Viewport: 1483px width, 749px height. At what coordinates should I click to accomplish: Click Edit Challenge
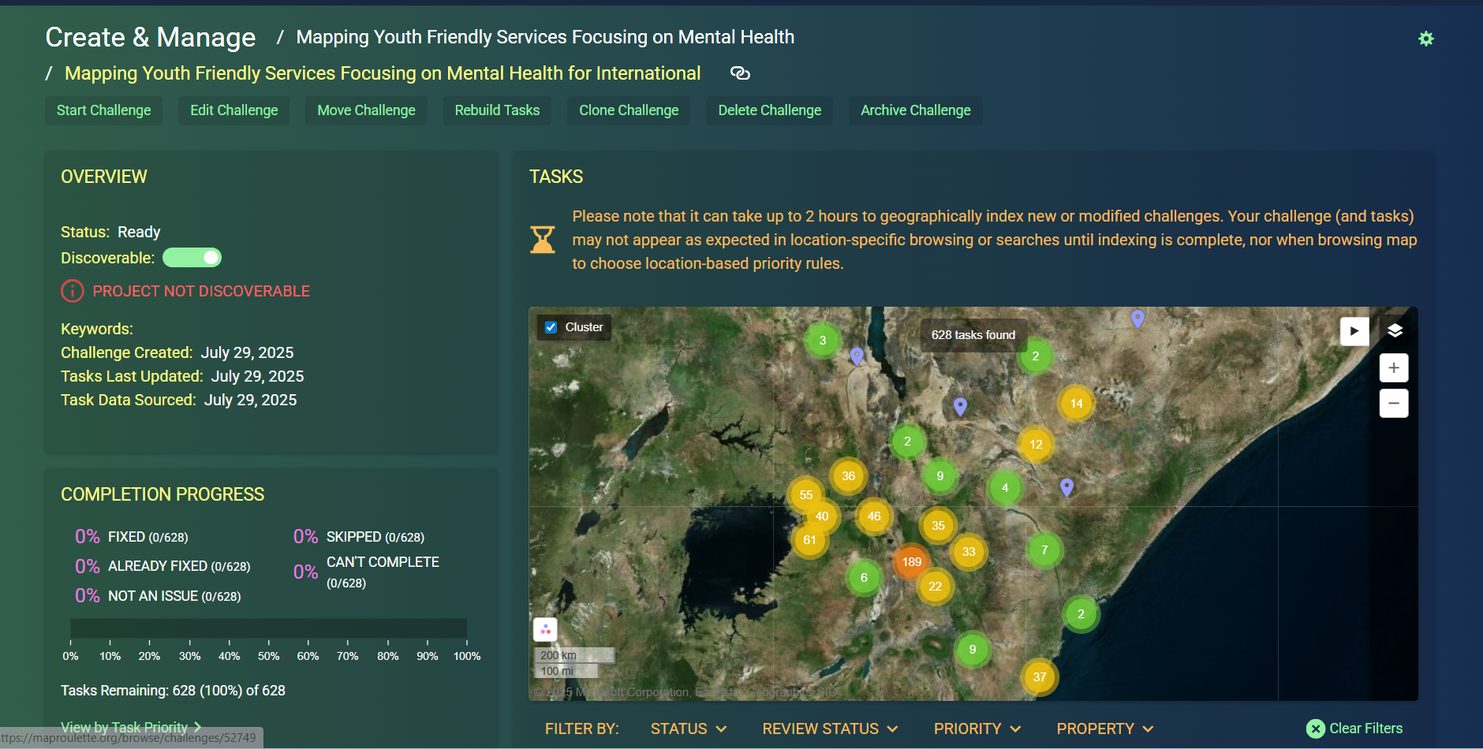coord(233,110)
